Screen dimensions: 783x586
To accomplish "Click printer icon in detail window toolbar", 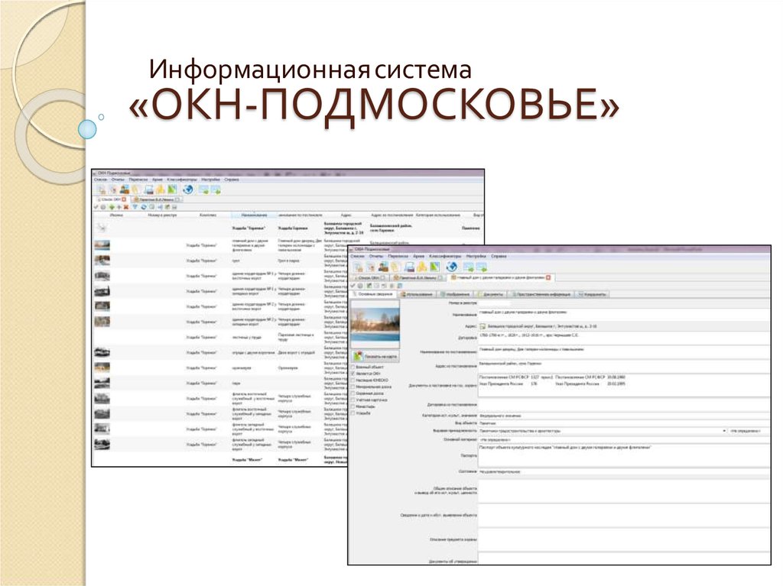I will point(410,267).
